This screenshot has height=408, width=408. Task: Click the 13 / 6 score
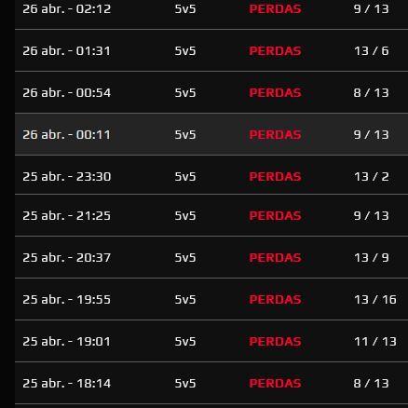(x=372, y=50)
